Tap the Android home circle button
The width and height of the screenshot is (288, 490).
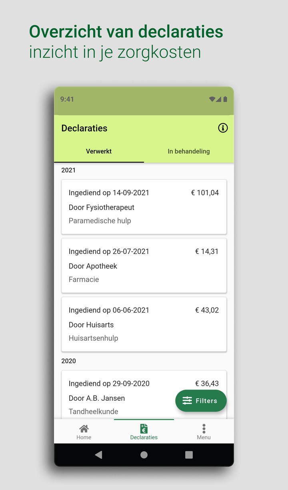click(144, 455)
